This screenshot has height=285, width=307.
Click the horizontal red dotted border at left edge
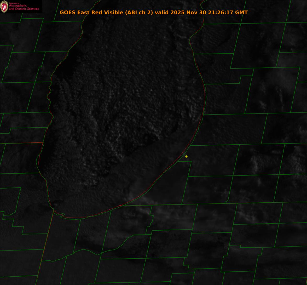coord(21,143)
